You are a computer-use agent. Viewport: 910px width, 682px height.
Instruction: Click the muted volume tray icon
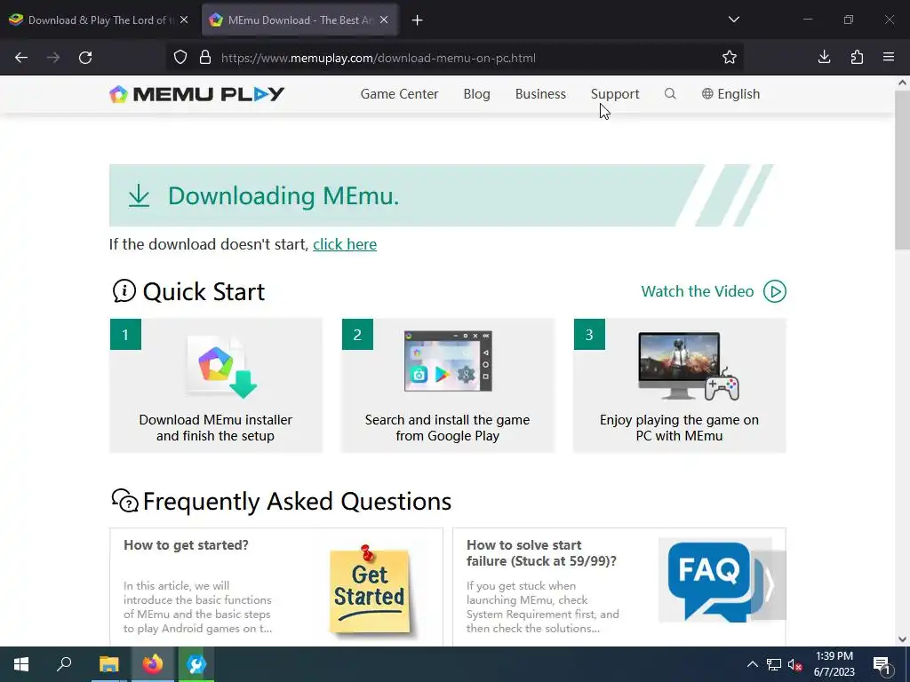pyautogui.click(x=795, y=664)
